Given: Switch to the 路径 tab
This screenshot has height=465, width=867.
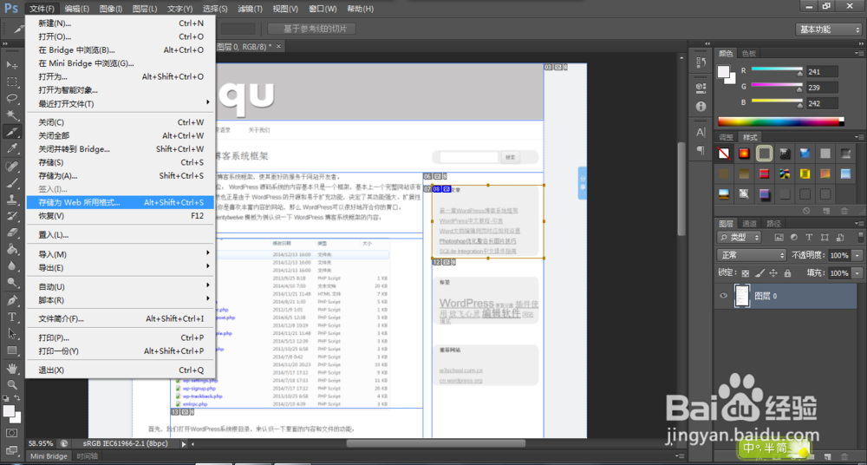Looking at the screenshot, I should (x=772, y=224).
